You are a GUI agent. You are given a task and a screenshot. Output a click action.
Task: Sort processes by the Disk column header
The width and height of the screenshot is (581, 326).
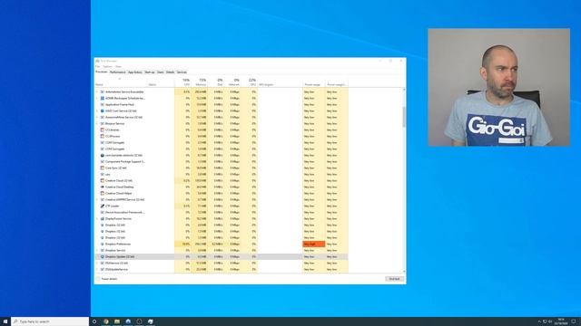click(x=216, y=82)
